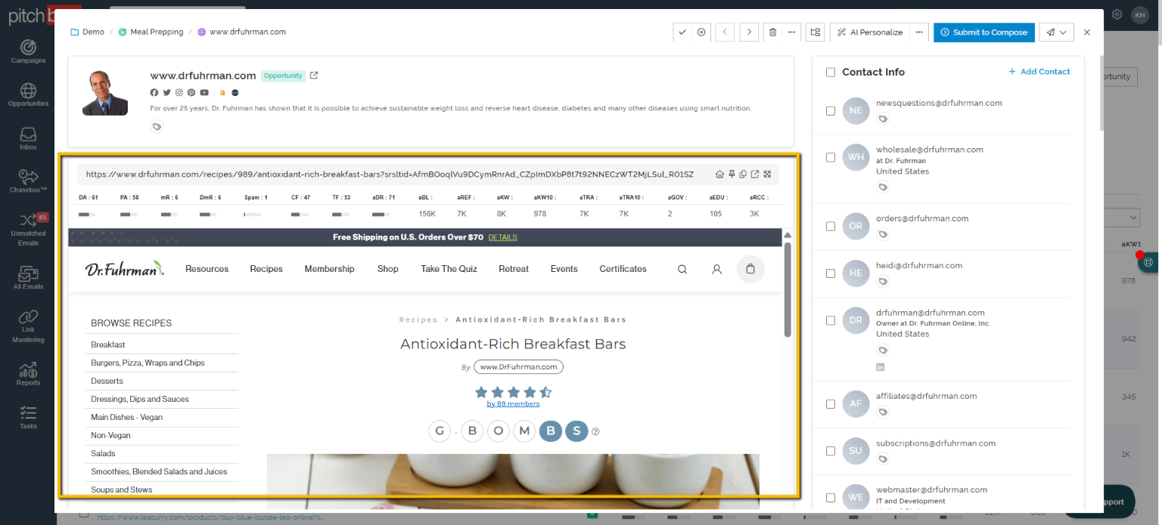
Task: Check the box for webmaster@drfuhrman.com
Action: click(x=831, y=498)
